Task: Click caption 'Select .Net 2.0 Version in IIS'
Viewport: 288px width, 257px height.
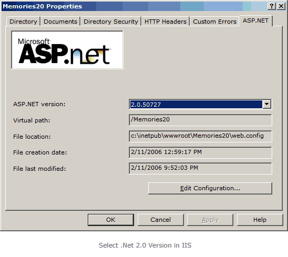Action: pos(145,245)
